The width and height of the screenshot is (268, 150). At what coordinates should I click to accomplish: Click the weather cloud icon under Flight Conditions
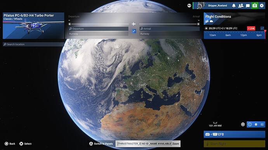tap(211, 21)
